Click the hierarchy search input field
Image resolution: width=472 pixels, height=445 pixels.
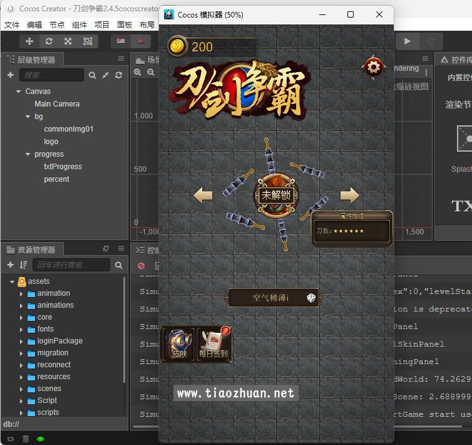(51, 75)
